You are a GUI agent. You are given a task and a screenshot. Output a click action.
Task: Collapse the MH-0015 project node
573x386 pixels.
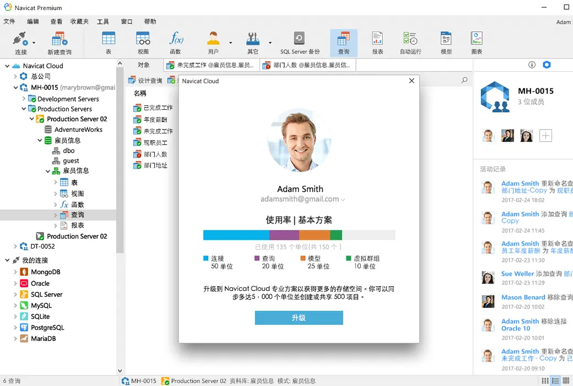click(15, 88)
